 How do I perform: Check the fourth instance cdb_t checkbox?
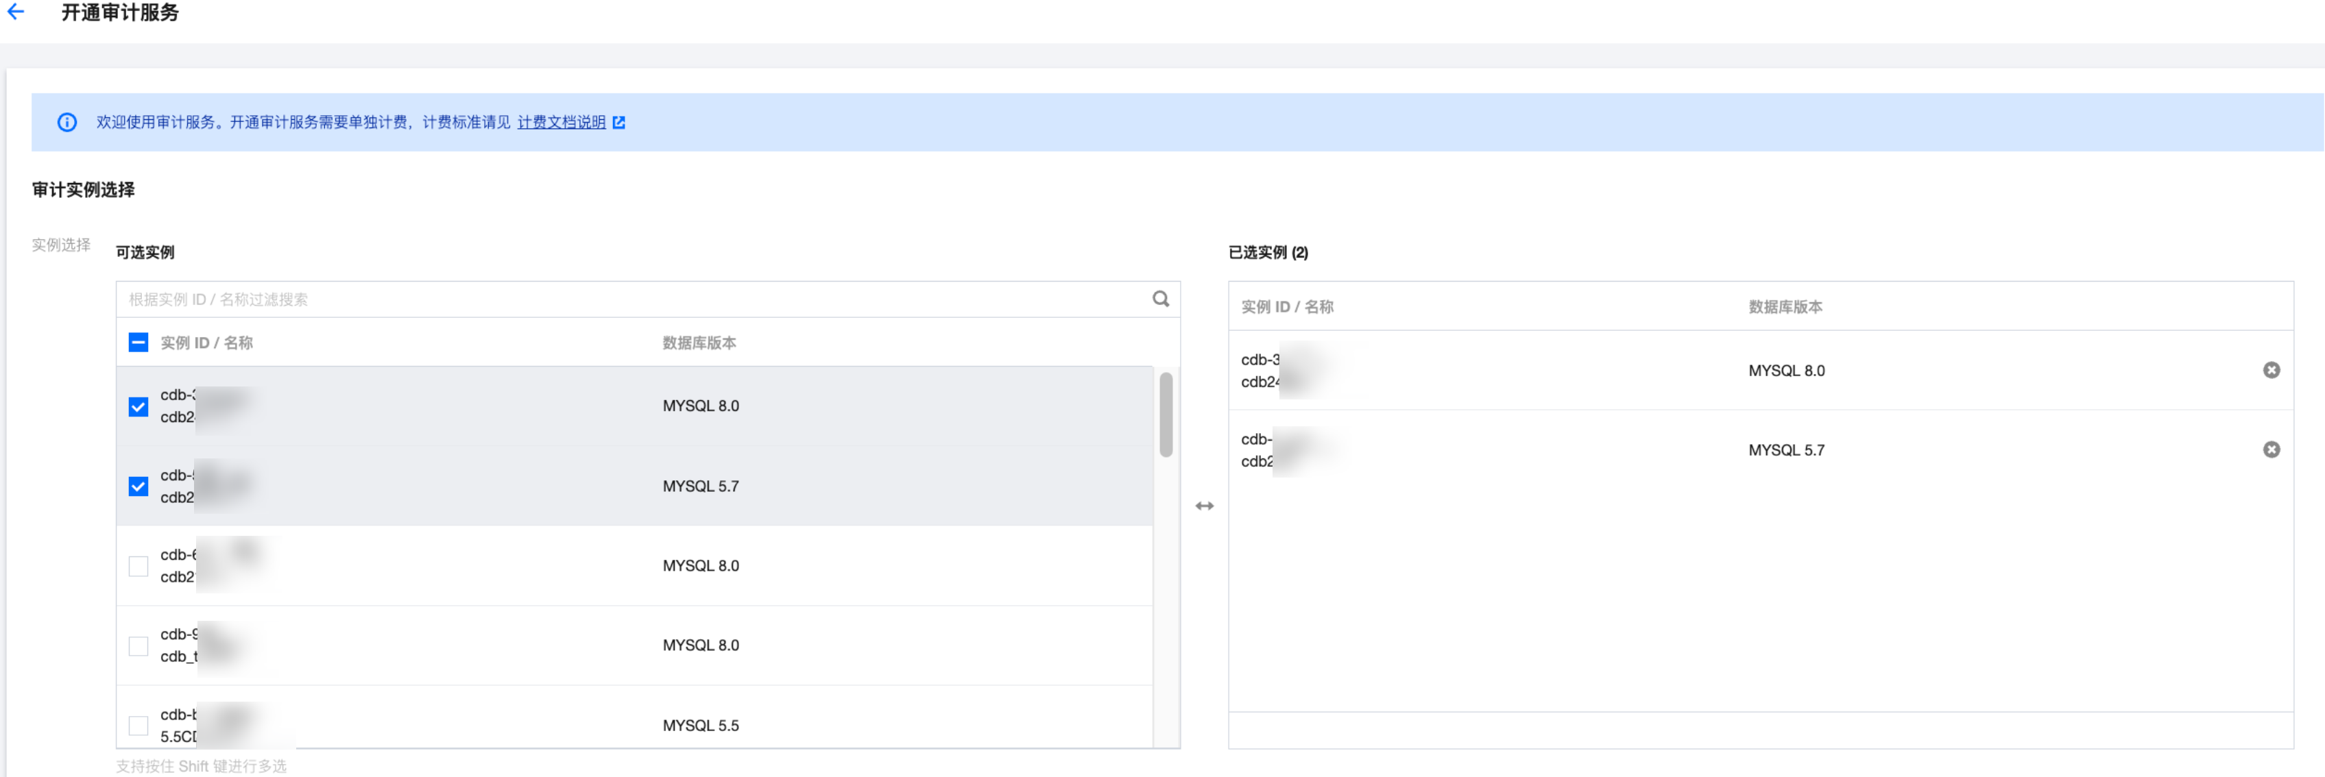click(x=138, y=645)
